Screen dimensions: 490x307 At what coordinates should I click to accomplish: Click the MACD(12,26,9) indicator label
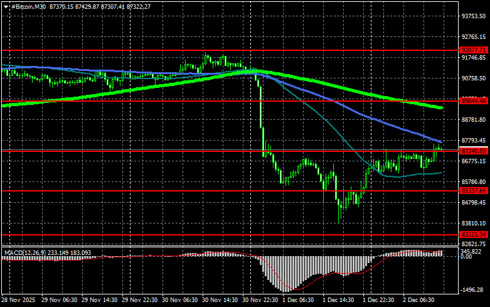coord(25,252)
